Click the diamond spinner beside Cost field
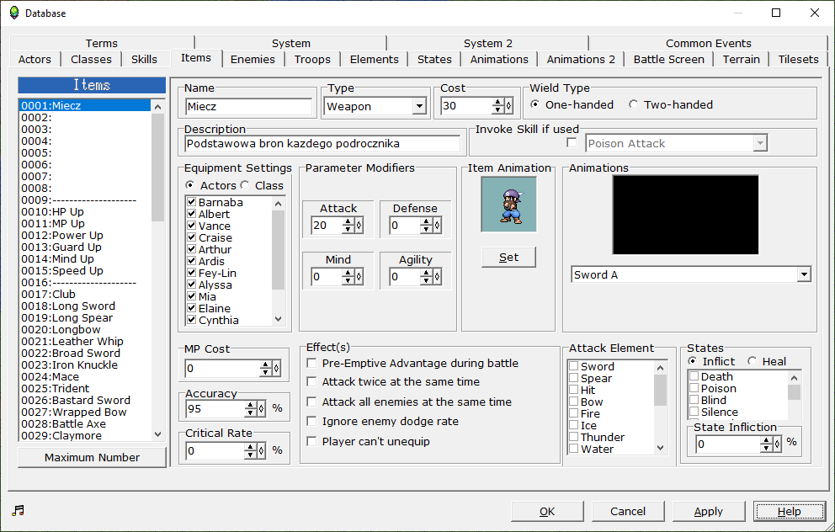Image resolution: width=835 pixels, height=532 pixels. point(509,106)
